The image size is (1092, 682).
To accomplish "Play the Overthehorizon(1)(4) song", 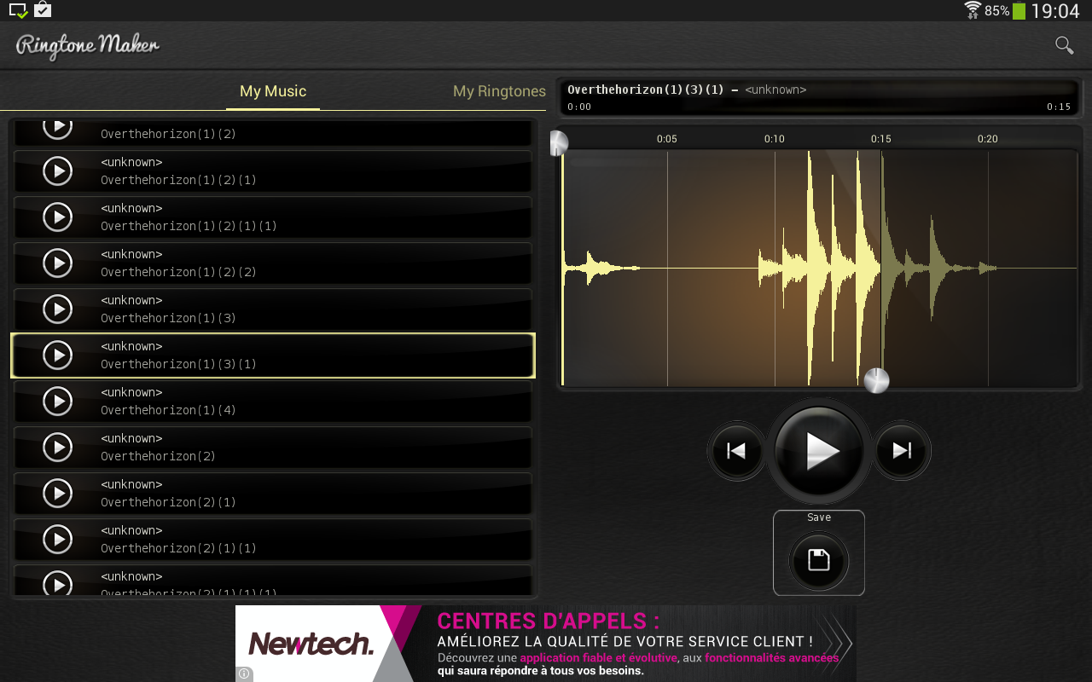I will (x=58, y=401).
